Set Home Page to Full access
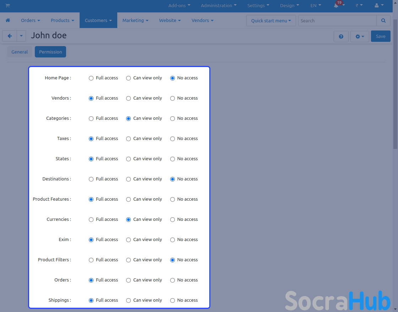Screen dimensions: 398x312 (91, 78)
